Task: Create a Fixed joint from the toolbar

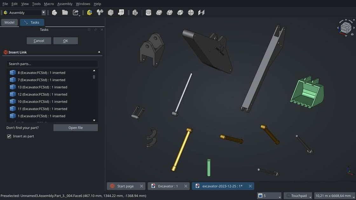Action: tap(148, 12)
